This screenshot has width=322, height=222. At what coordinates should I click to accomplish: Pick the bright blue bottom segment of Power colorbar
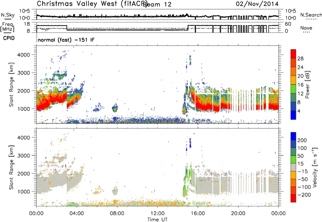(293, 115)
